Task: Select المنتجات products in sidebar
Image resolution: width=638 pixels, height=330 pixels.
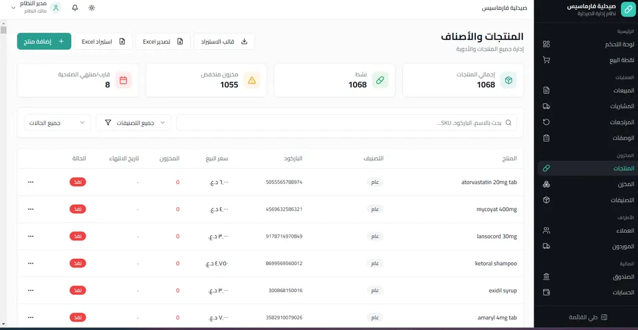Action: [587, 168]
